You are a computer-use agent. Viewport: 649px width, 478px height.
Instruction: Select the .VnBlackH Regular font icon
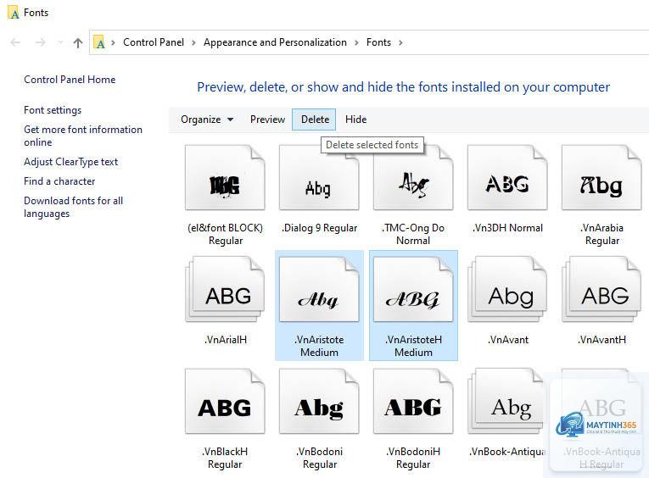point(225,402)
